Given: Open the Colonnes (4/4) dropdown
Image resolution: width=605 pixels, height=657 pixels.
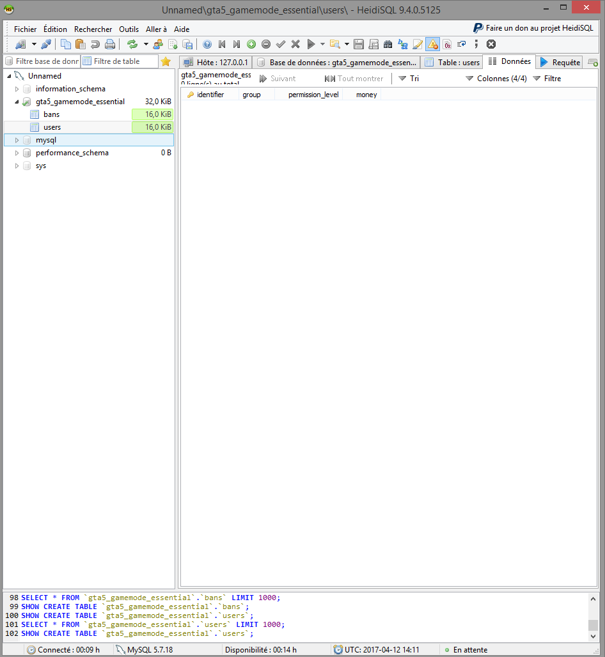Looking at the screenshot, I should coord(496,79).
